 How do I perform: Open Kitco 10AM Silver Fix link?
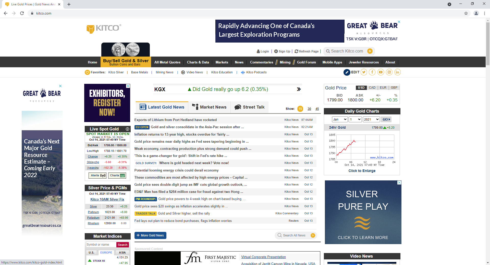(107, 200)
